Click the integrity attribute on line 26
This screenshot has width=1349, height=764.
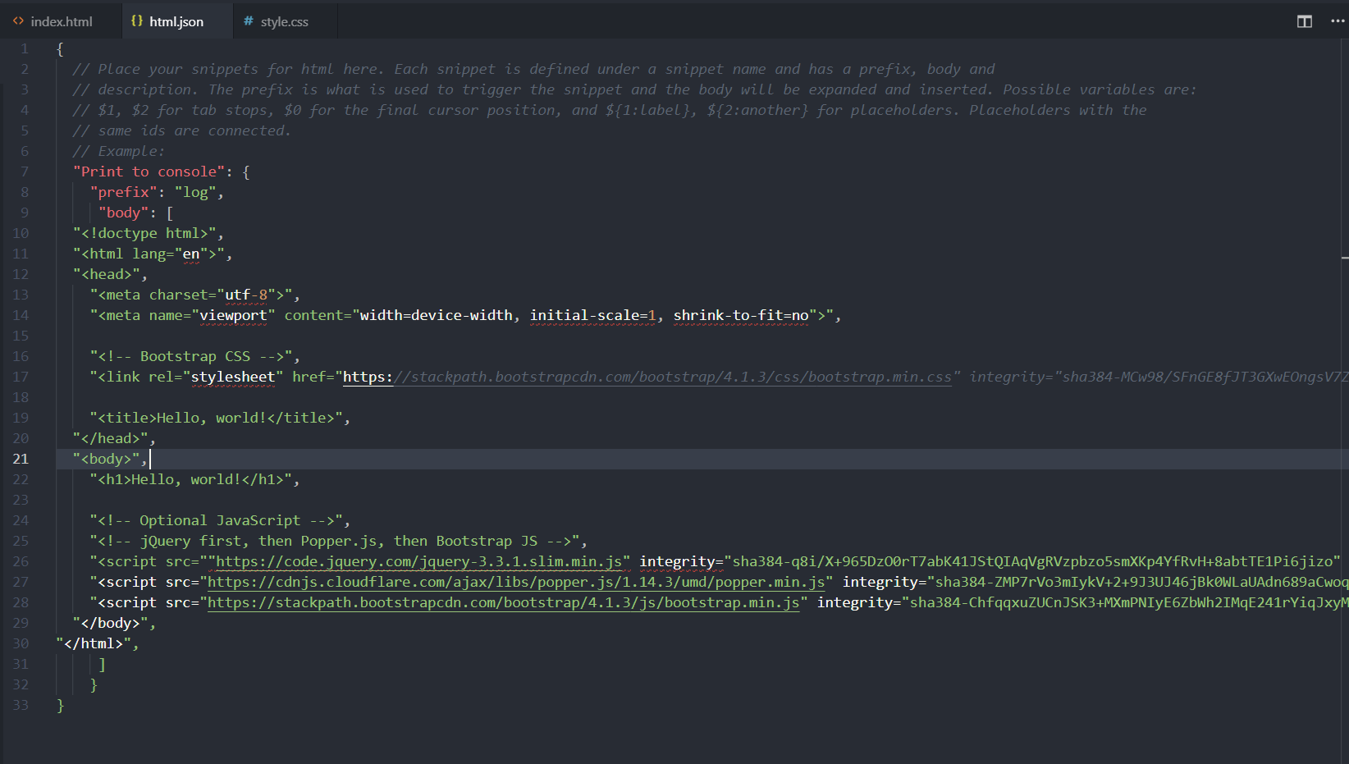[677, 561]
